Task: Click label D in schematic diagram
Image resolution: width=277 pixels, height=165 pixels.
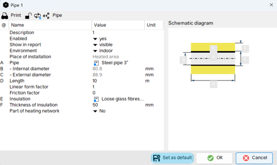Action: point(214,84)
